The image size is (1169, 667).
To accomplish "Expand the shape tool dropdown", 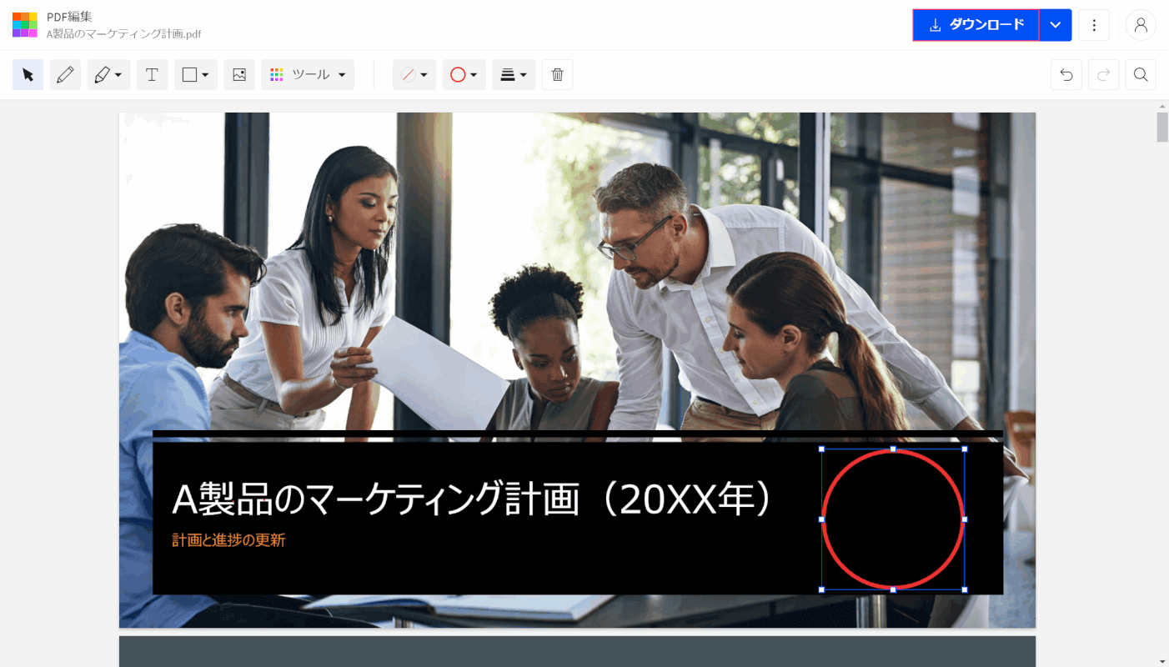I will point(195,75).
